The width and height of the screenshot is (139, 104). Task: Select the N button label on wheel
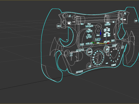coord(69,16)
